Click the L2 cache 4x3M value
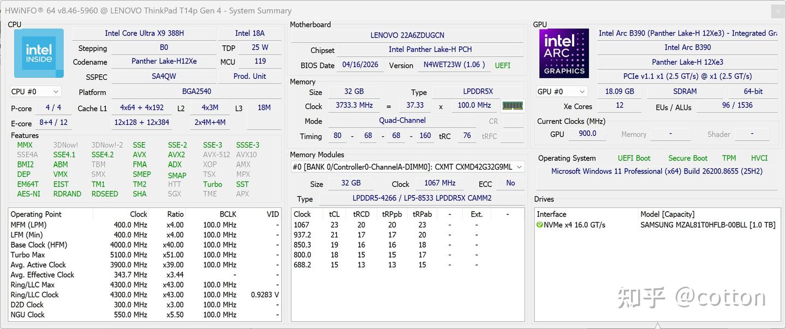786x329 pixels. click(x=210, y=108)
